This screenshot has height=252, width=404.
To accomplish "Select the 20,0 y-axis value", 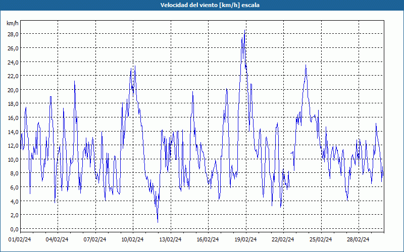I will click(x=13, y=90).
